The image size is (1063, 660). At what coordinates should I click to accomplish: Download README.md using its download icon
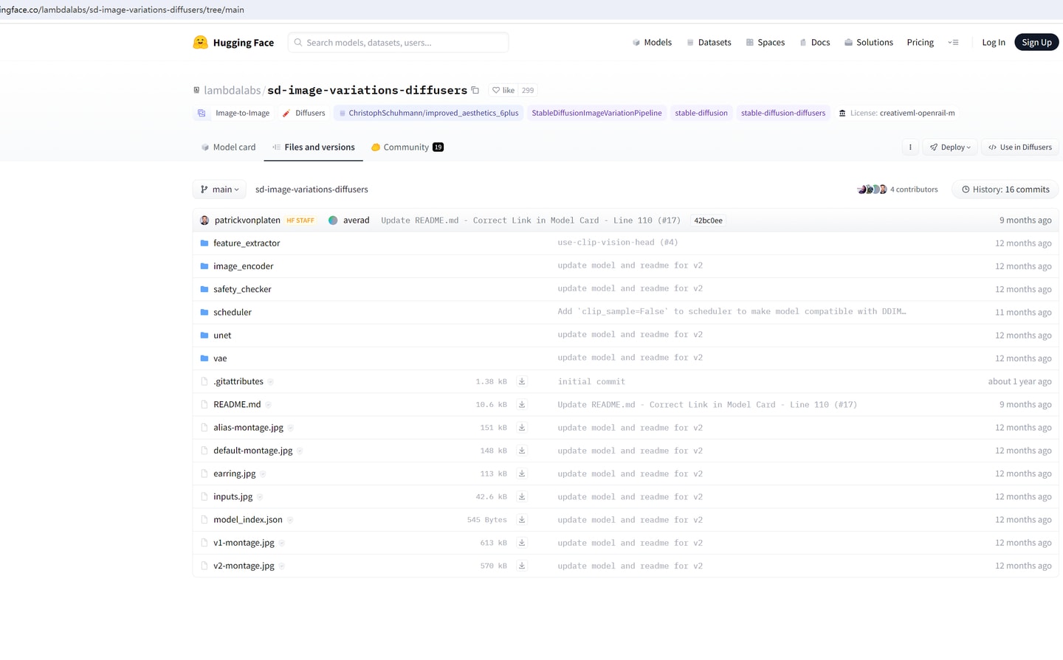tap(522, 405)
